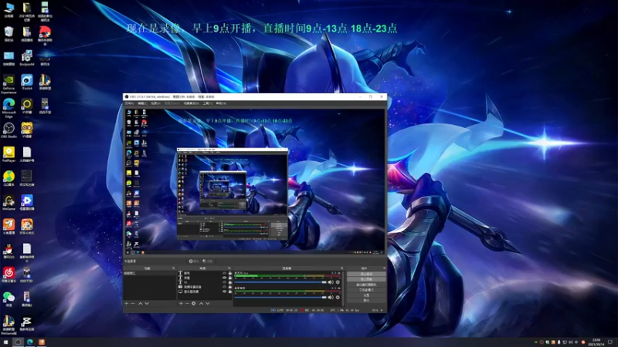Remove scene with the minus icon
Screen dimensions: 618x347
133,303
